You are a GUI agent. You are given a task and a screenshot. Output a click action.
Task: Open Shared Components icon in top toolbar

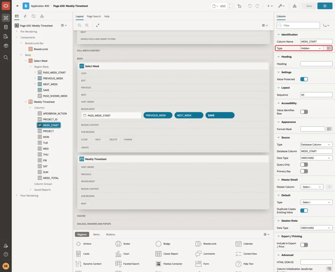click(x=295, y=6)
